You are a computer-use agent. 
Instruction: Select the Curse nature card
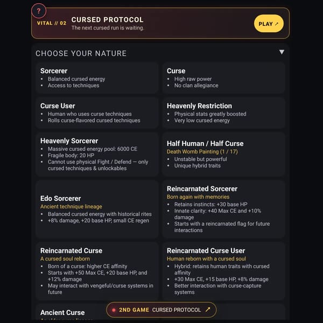[223, 78]
